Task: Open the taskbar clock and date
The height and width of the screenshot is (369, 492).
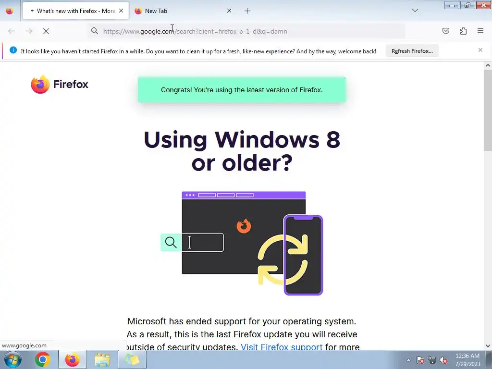Action: pyautogui.click(x=467, y=360)
